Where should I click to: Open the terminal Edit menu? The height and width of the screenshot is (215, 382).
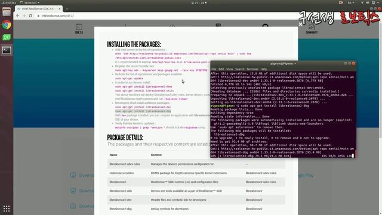pyautogui.click(x=221, y=69)
